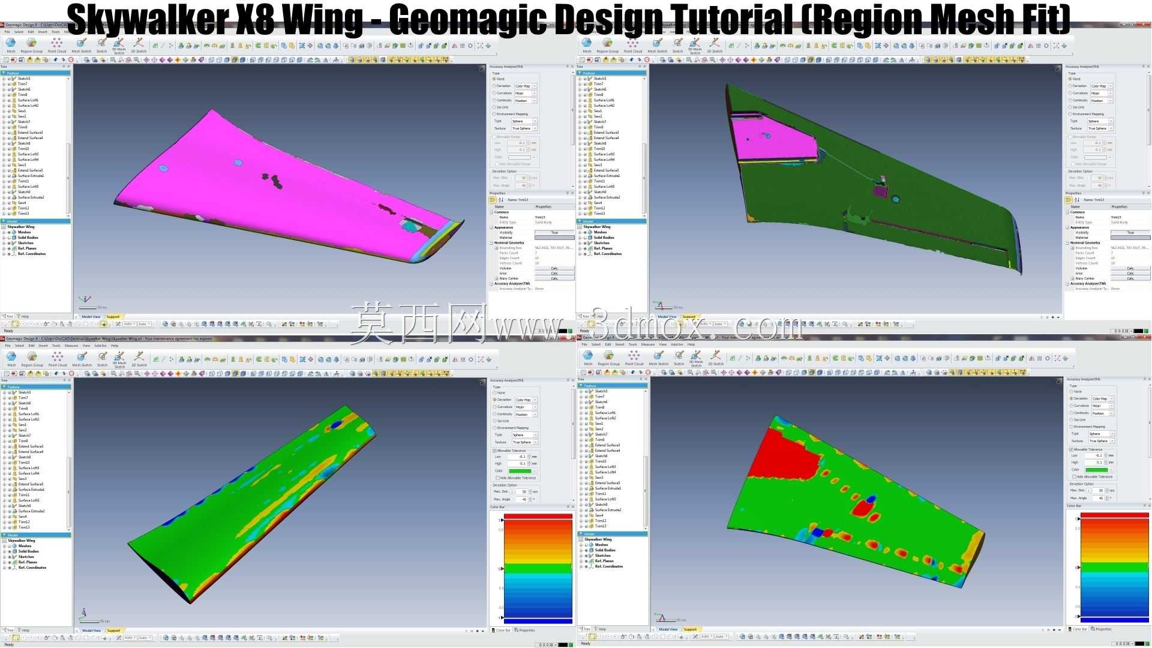This screenshot has height=648, width=1152.
Task: Click Calc. button for Mass Center, top-left window
Action: pyautogui.click(x=554, y=278)
